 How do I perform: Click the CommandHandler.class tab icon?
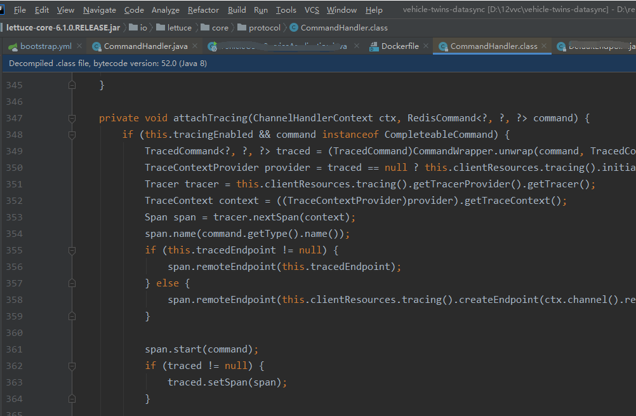pos(443,46)
